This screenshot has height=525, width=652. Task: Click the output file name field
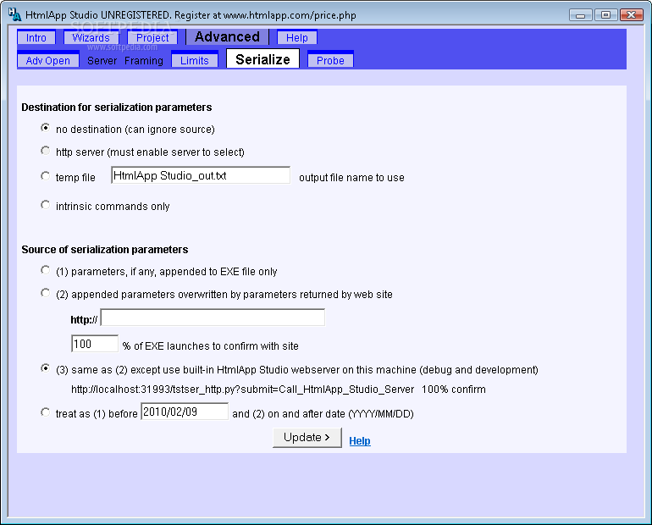click(201, 175)
